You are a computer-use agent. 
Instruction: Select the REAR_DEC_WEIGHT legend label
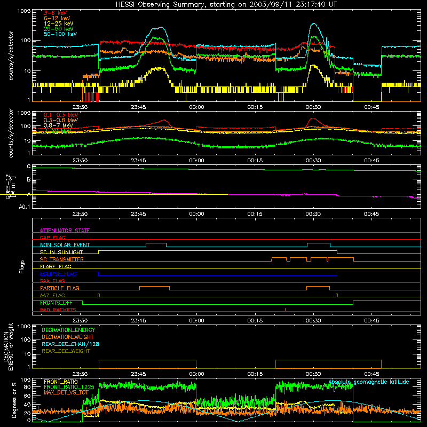(x=66, y=351)
